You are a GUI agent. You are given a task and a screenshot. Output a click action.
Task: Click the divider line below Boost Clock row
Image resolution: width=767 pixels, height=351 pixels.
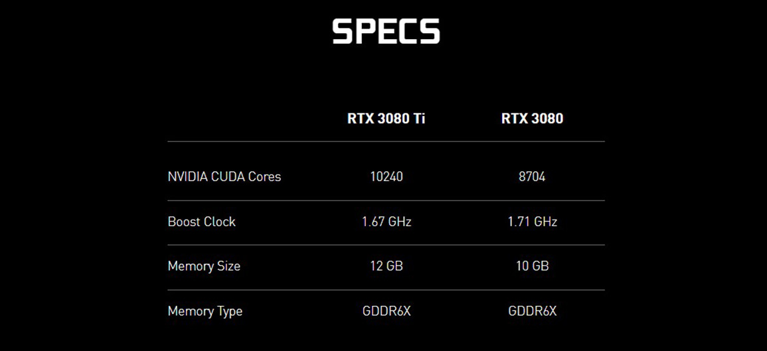[x=386, y=245]
